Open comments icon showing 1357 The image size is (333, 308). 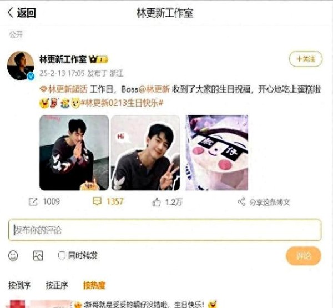[x=97, y=201]
